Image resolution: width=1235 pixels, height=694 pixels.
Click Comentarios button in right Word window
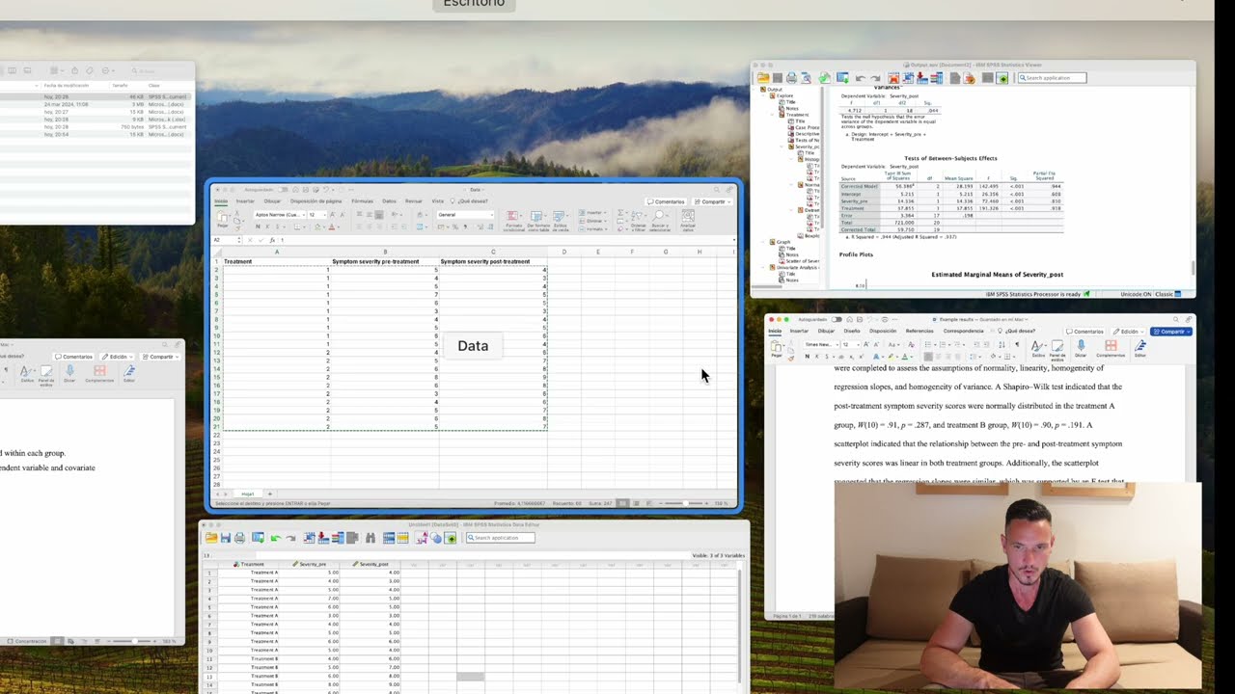pos(1084,331)
